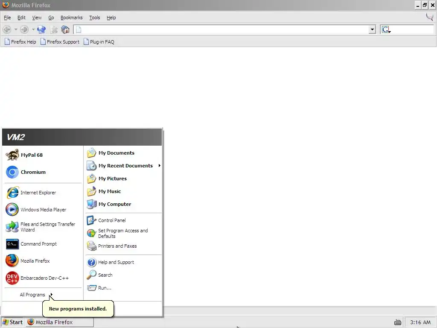Click the Start button
Viewport: 437px width, 328px height.
[12, 322]
